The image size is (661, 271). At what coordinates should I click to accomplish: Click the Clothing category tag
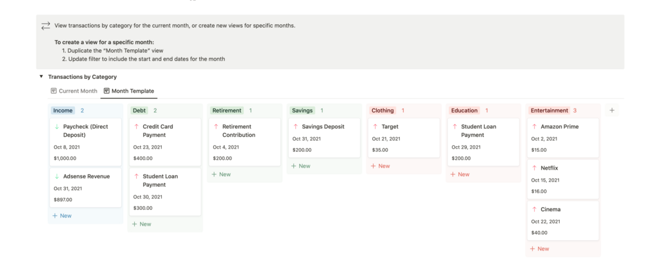click(x=382, y=111)
